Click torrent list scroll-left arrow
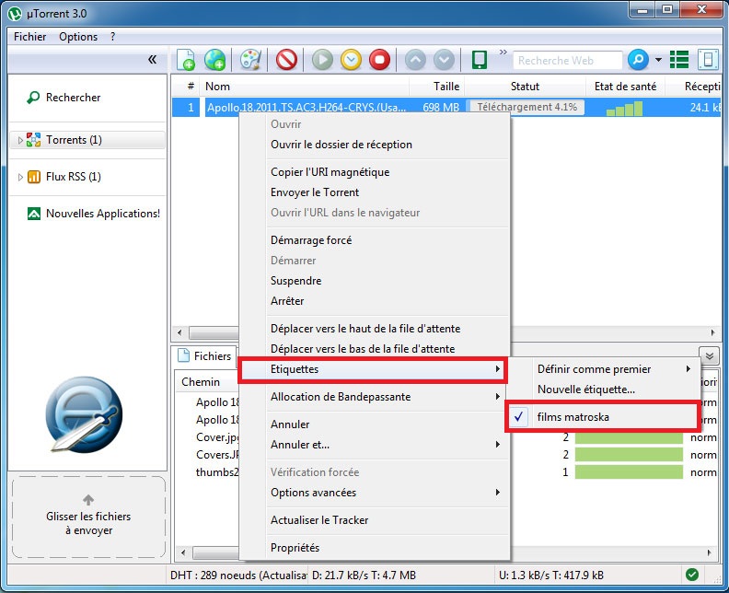Image resolution: width=729 pixels, height=593 pixels. [x=179, y=332]
